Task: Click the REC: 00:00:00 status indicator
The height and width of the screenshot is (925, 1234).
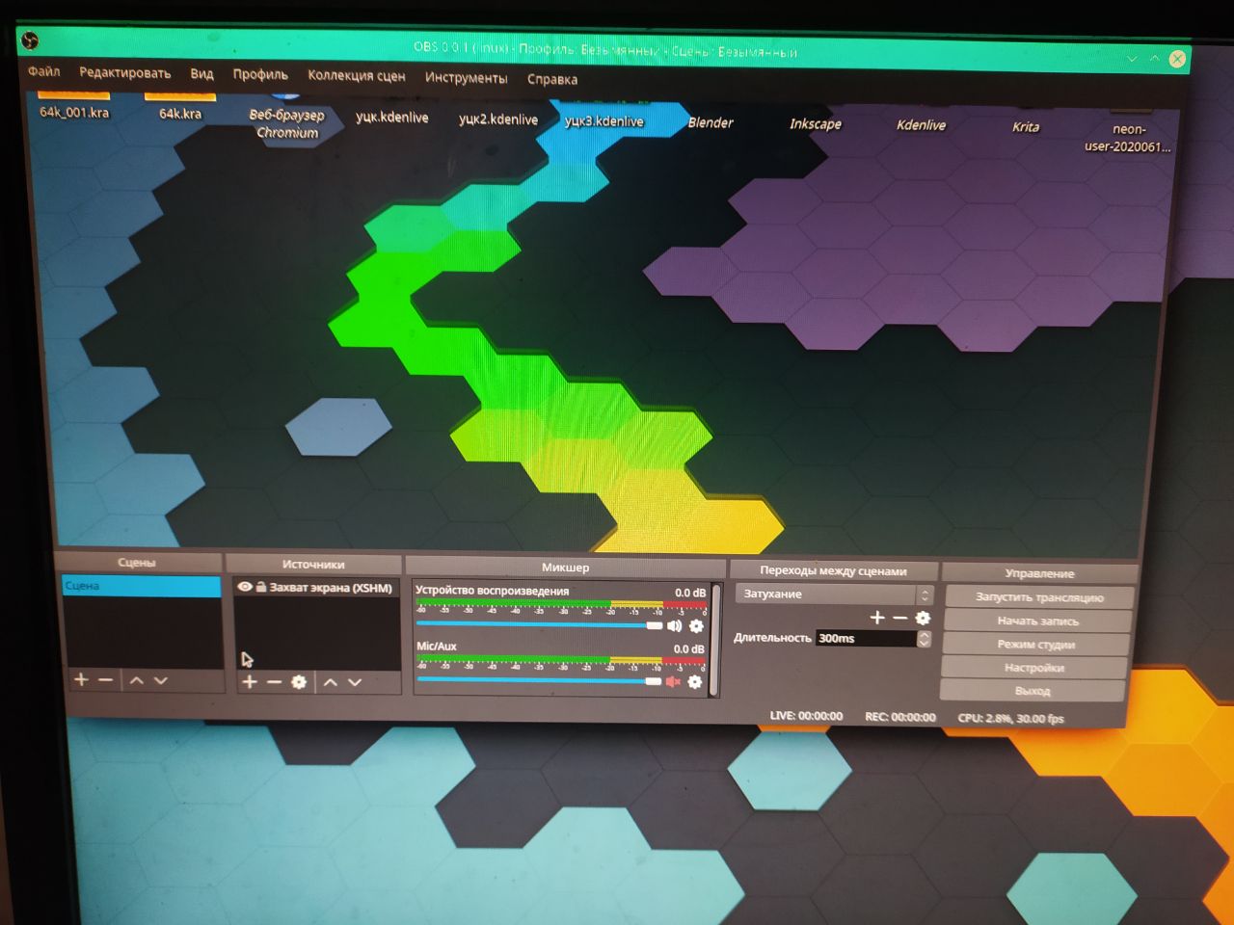Action: 900,717
